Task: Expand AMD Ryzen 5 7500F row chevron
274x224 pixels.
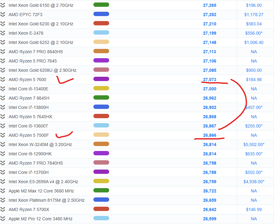Action: (3, 135)
